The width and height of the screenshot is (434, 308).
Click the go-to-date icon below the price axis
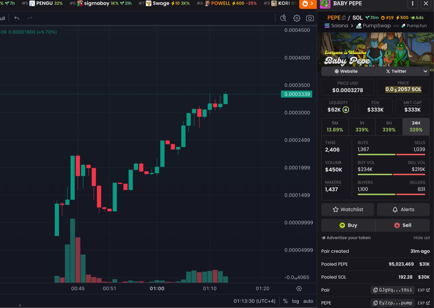[x=299, y=289]
